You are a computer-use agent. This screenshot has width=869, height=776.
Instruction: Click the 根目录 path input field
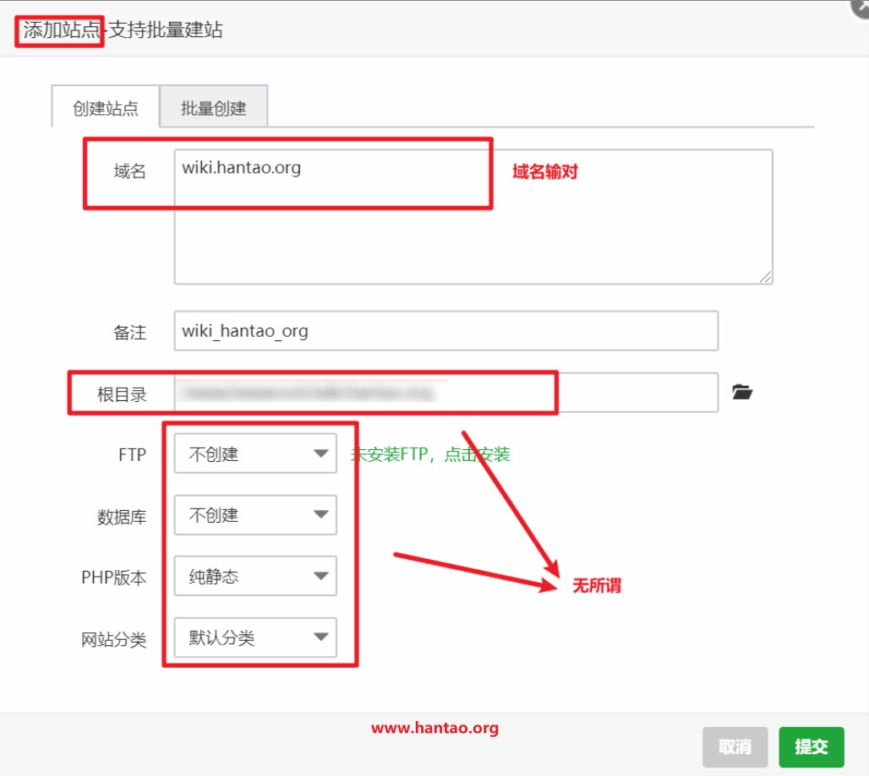tap(445, 393)
